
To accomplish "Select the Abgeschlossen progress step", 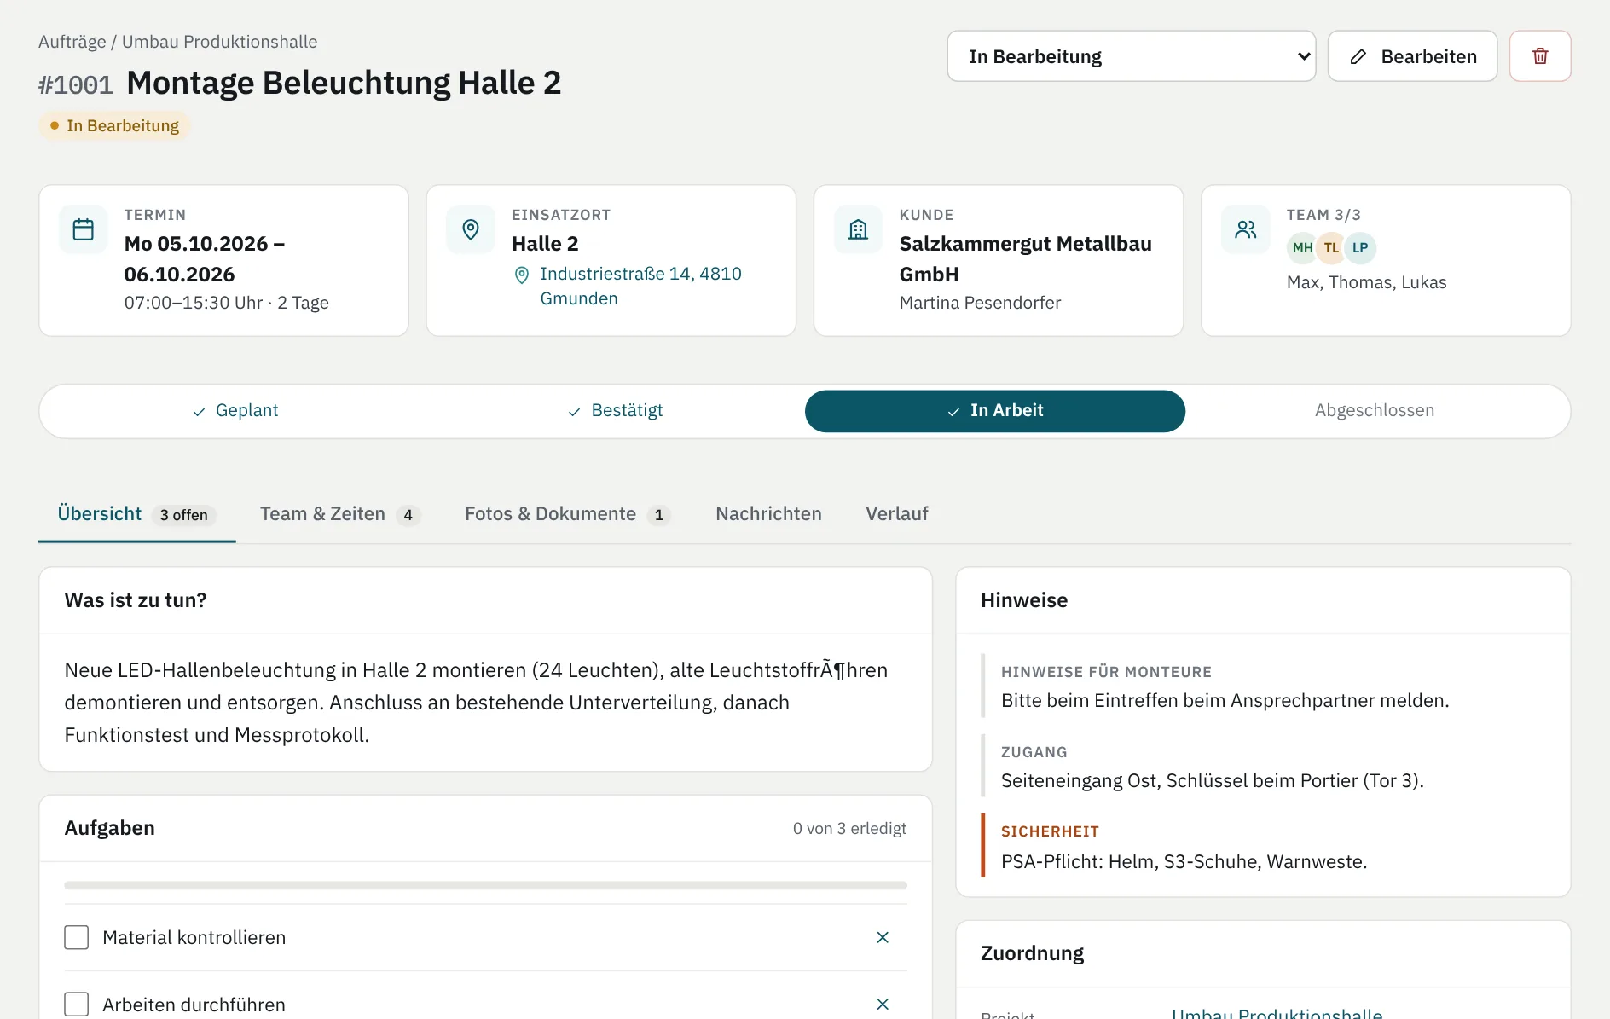I will click(1375, 410).
